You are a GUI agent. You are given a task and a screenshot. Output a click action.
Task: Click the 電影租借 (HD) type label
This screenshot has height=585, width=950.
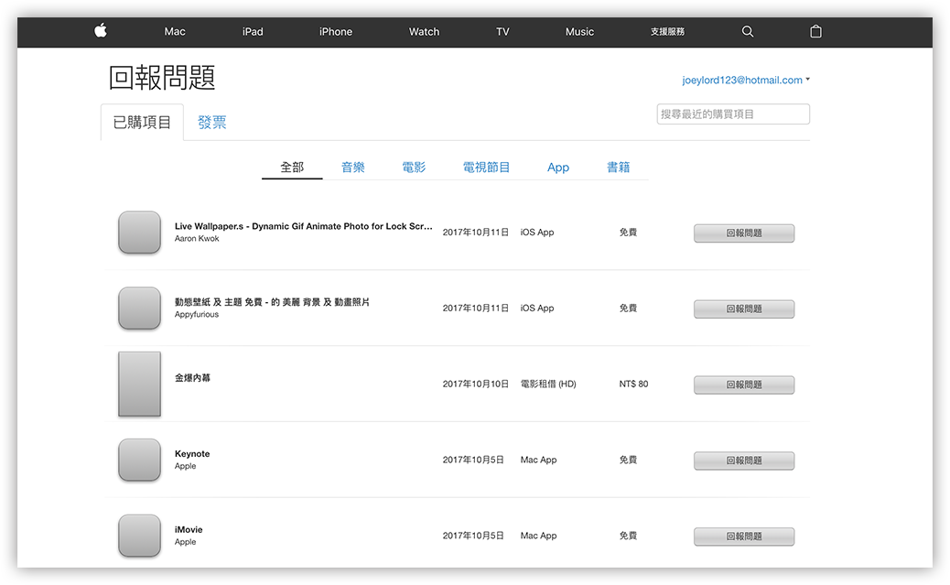[x=548, y=384]
